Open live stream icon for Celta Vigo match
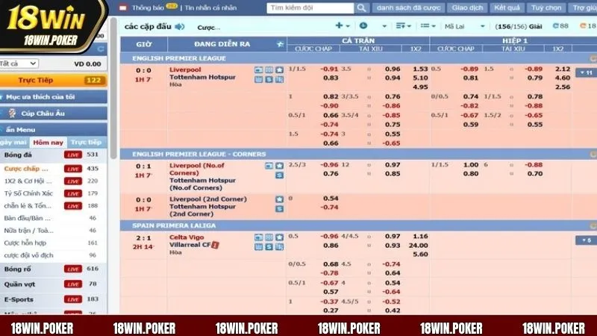The height and width of the screenshot is (336, 597). (258, 237)
